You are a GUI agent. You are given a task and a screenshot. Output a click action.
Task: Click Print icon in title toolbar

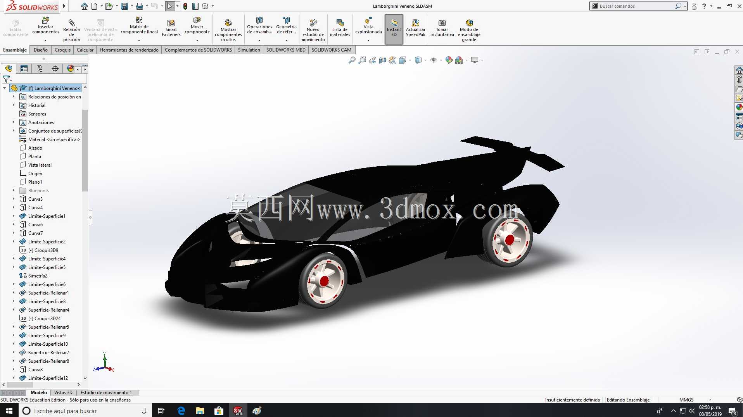coord(140,6)
